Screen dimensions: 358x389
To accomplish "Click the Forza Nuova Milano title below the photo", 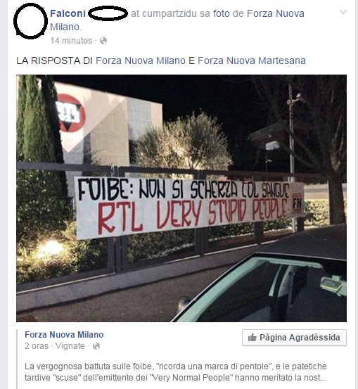I will pyautogui.click(x=64, y=335).
